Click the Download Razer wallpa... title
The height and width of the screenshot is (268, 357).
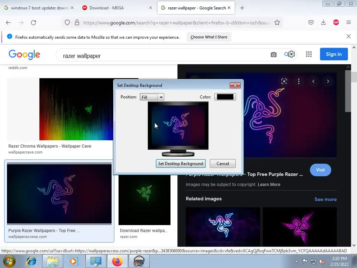pos(144,230)
